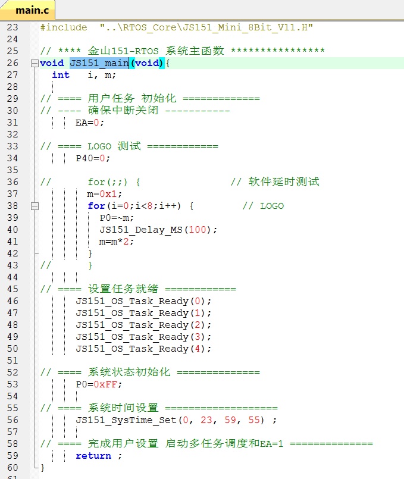Click JS151_OS_Task_Ready(0); line
Screen dimensions: 404x479
click(x=143, y=301)
